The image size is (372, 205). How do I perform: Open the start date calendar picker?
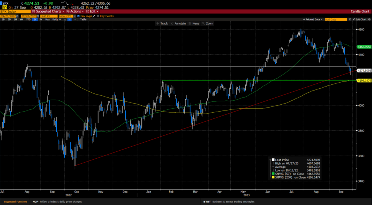17,16
